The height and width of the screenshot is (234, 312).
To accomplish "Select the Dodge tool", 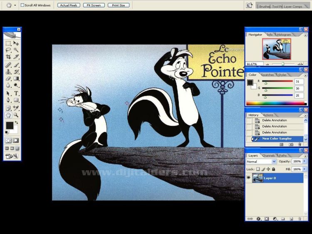I will coord(16,85).
